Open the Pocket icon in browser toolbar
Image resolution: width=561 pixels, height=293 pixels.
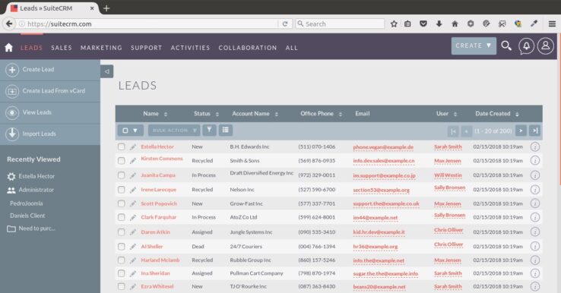[423, 24]
